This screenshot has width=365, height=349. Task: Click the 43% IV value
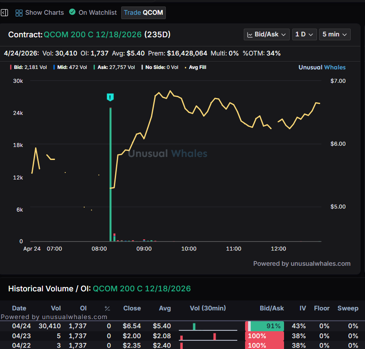pos(299,326)
